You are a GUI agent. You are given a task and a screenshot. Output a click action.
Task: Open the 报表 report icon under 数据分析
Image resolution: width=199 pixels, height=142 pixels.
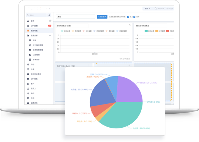coord(30,40)
